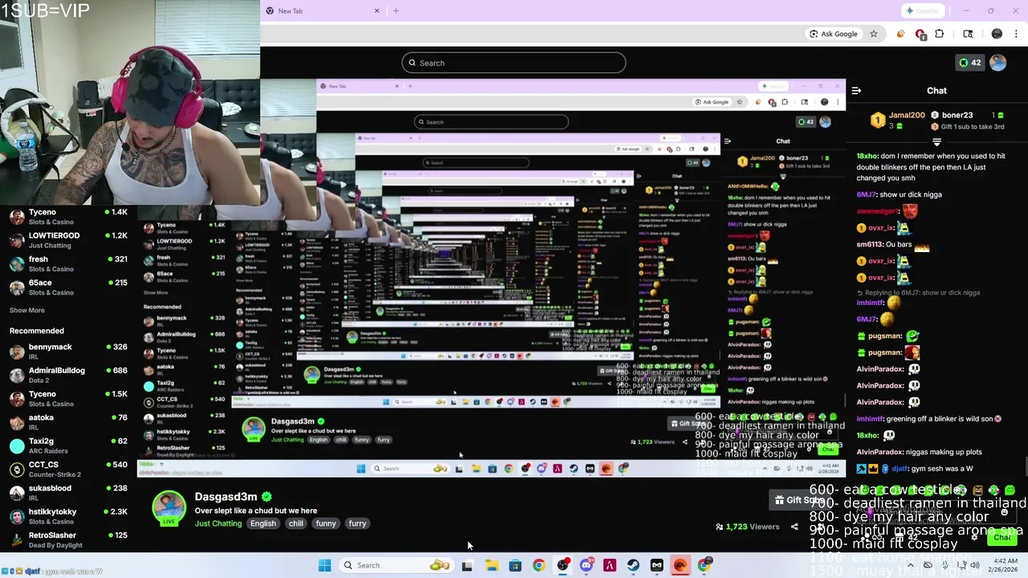Collapse the chat panel with the arrow icon
This screenshot has width=1028, height=578.
[x=856, y=91]
